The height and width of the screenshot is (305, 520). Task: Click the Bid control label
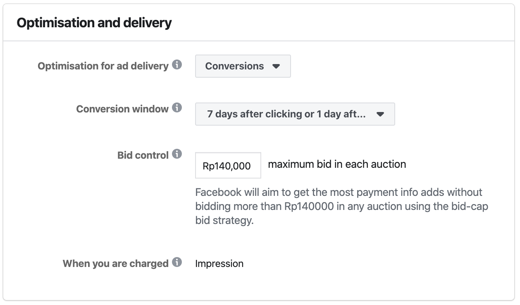[x=143, y=155]
